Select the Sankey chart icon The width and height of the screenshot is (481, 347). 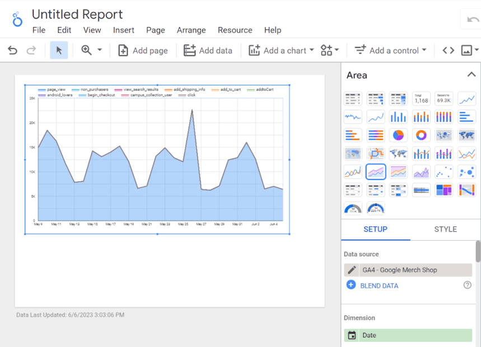[466, 190]
